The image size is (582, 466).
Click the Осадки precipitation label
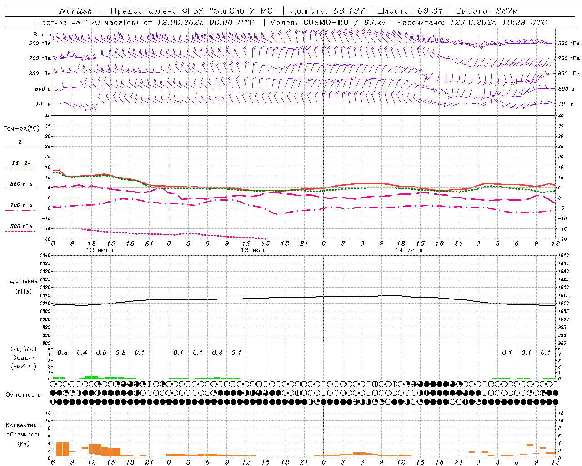(x=23, y=358)
